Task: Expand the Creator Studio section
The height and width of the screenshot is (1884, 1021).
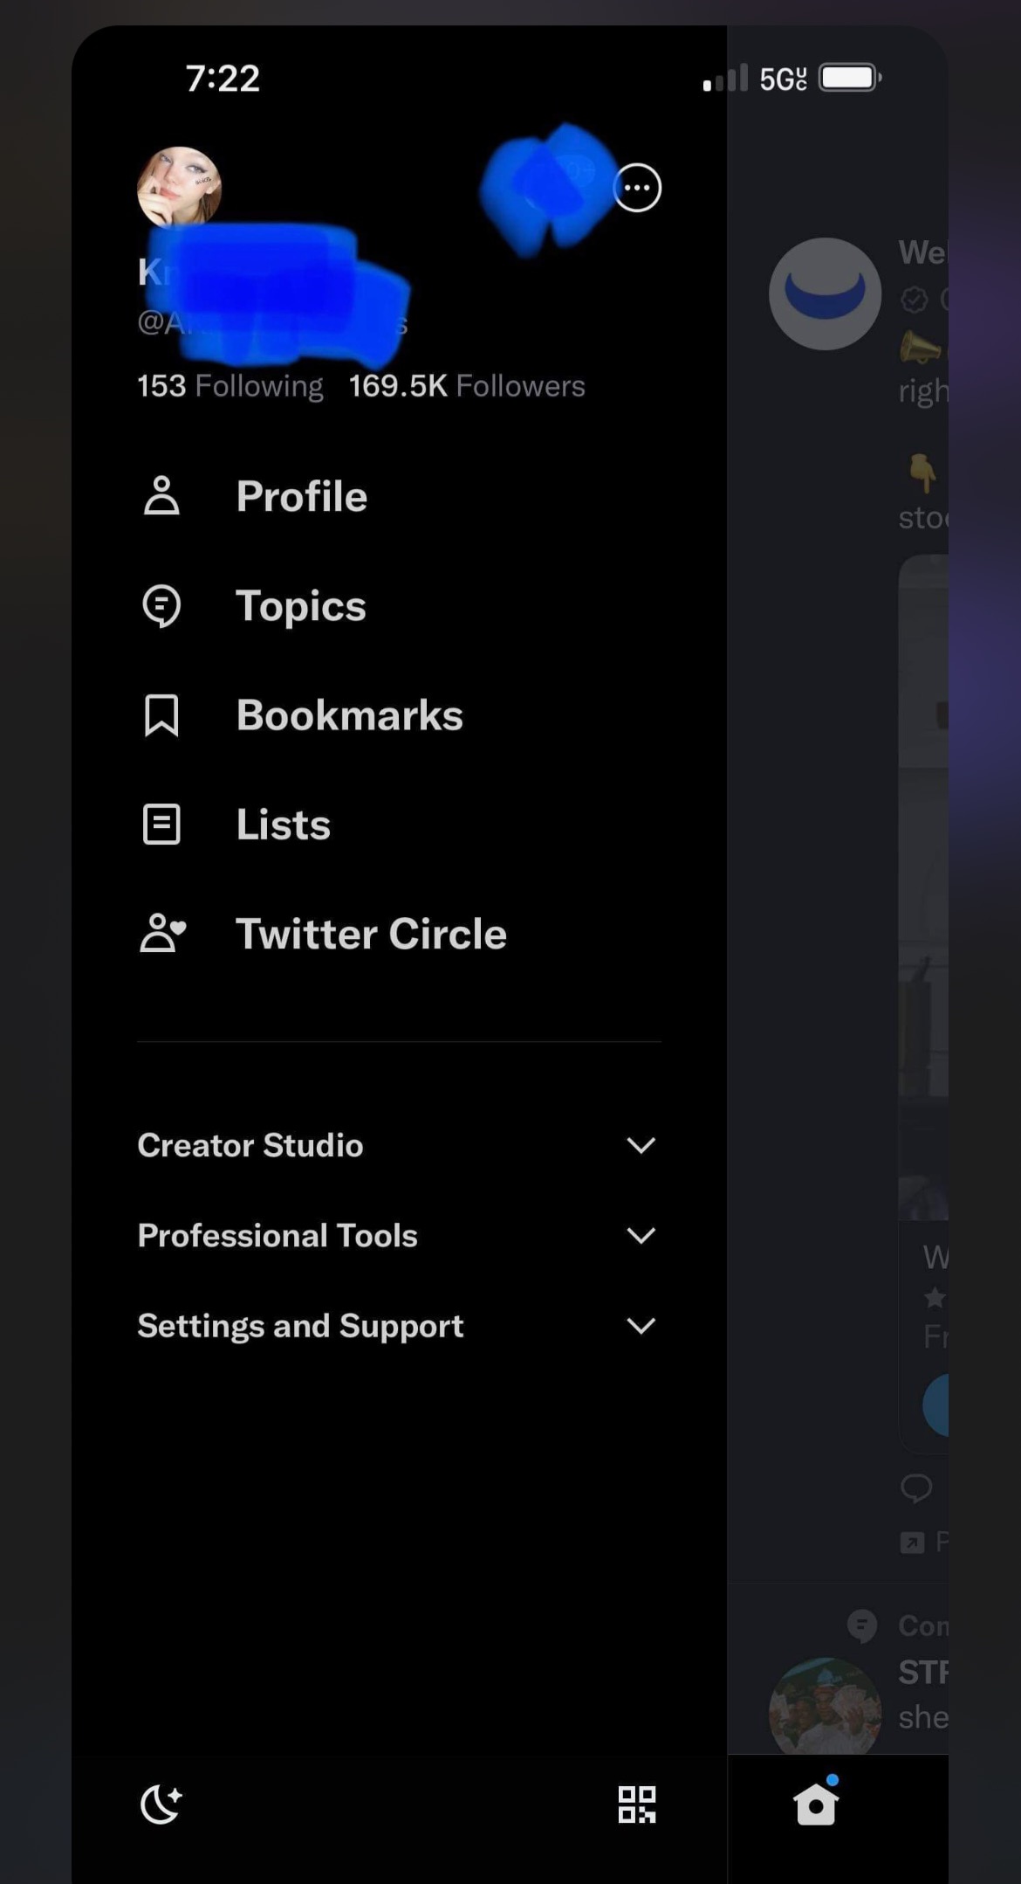Action: [399, 1145]
